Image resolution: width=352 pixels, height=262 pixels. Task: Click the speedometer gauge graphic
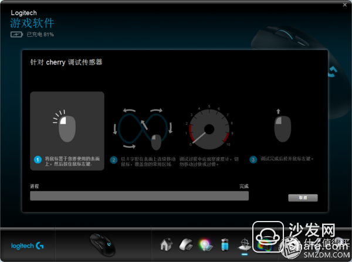tap(209, 128)
